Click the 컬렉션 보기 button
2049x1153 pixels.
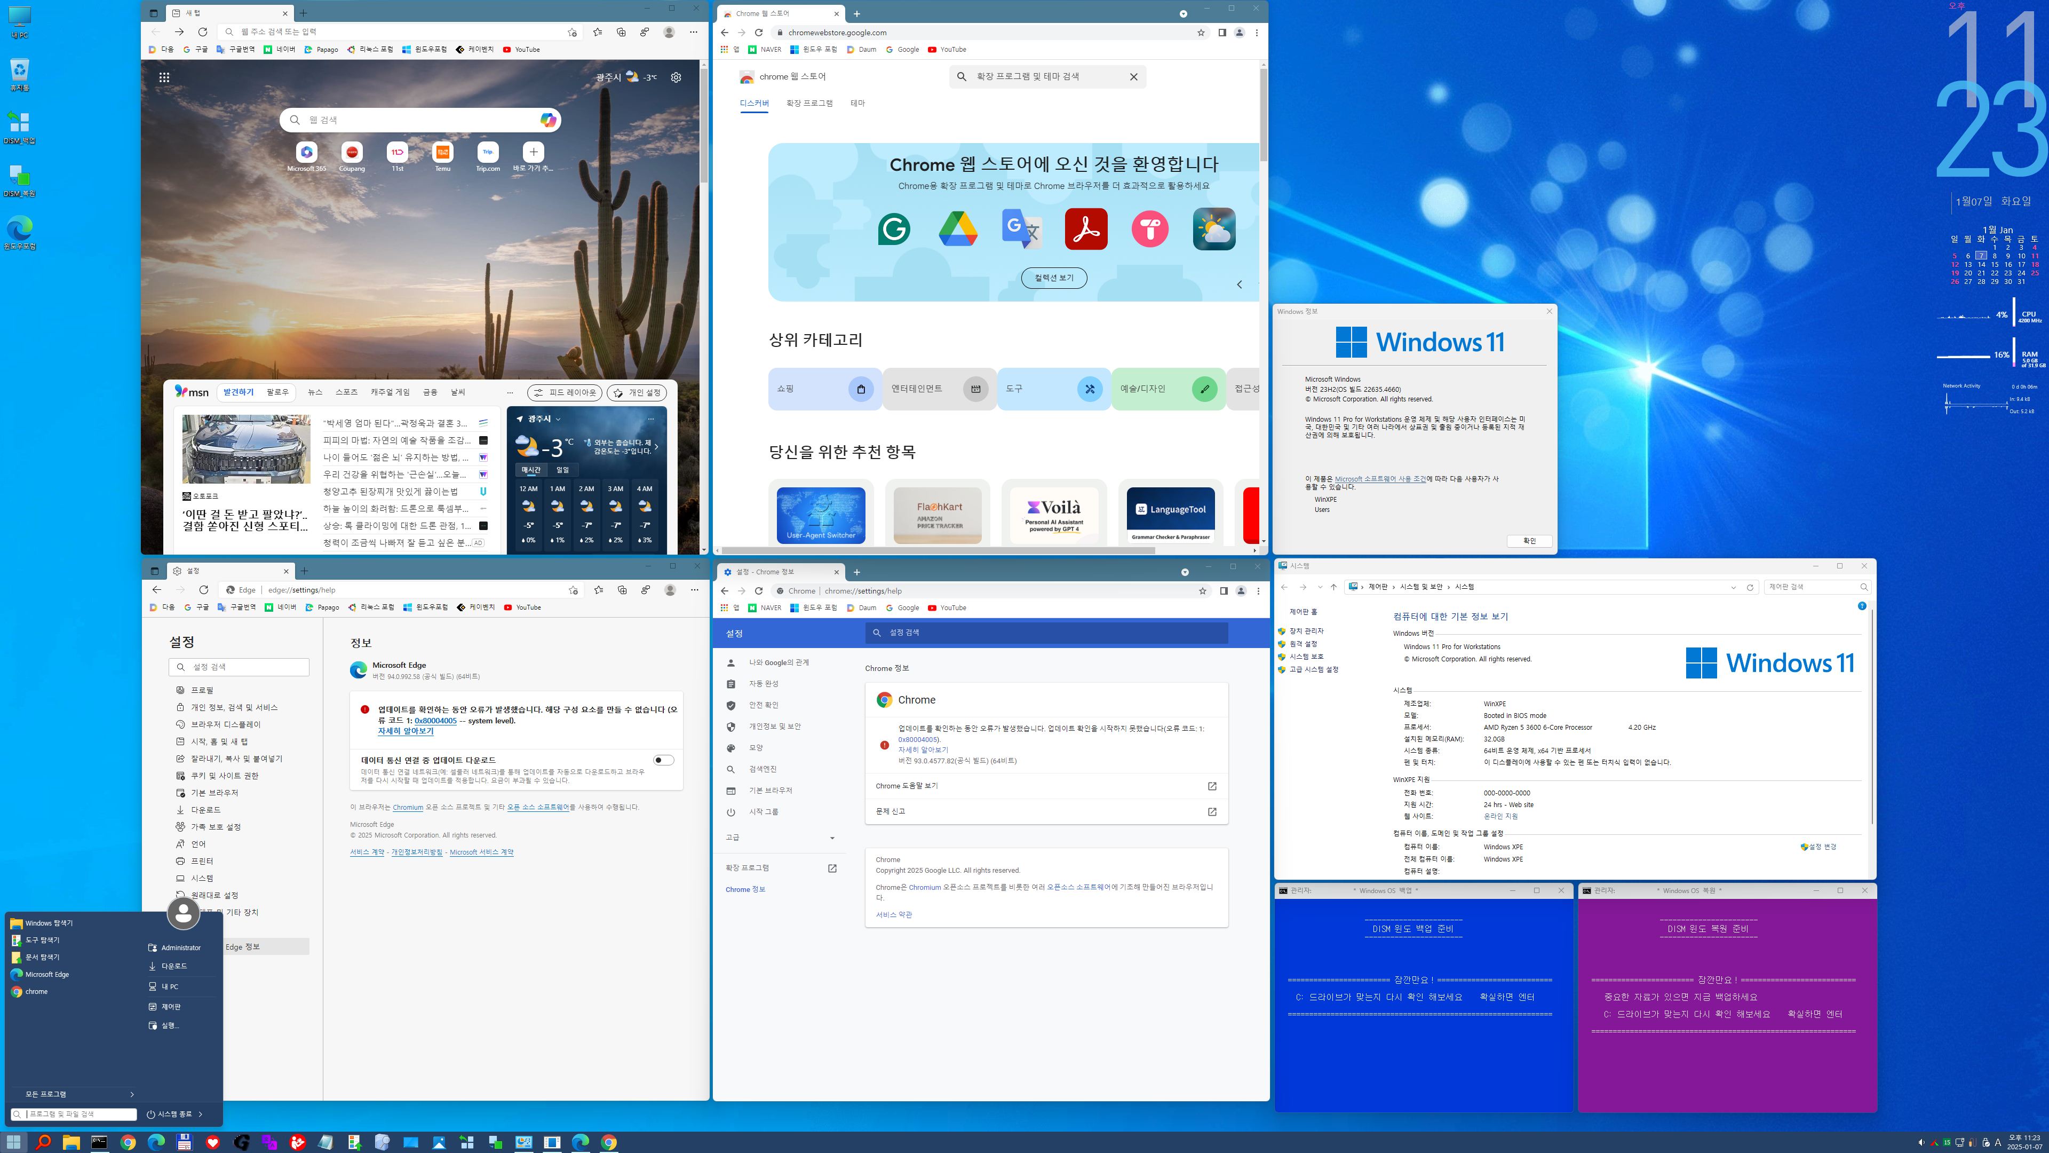click(1054, 278)
